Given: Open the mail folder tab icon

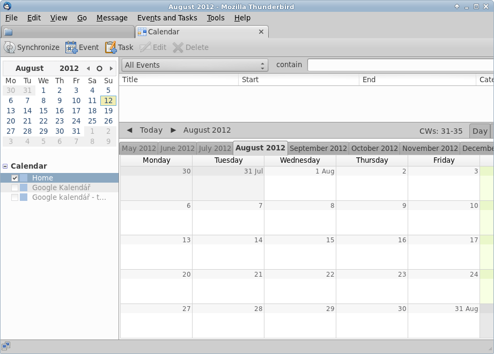Looking at the screenshot, I should pos(9,32).
